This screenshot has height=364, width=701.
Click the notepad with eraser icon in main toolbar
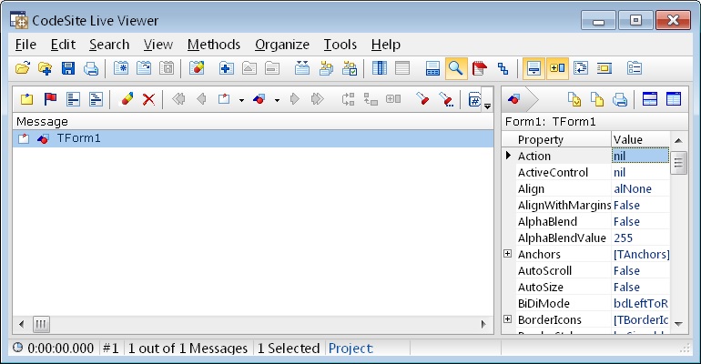coord(197,68)
